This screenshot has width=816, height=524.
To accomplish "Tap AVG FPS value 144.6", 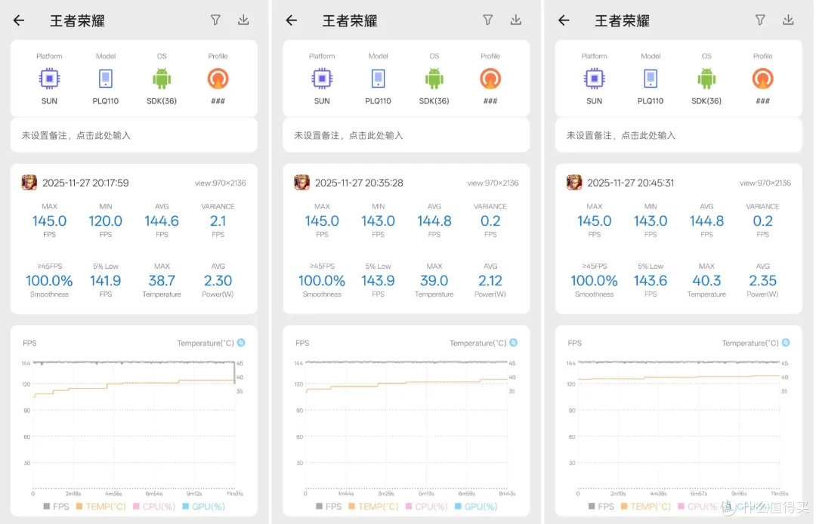I will (x=162, y=221).
